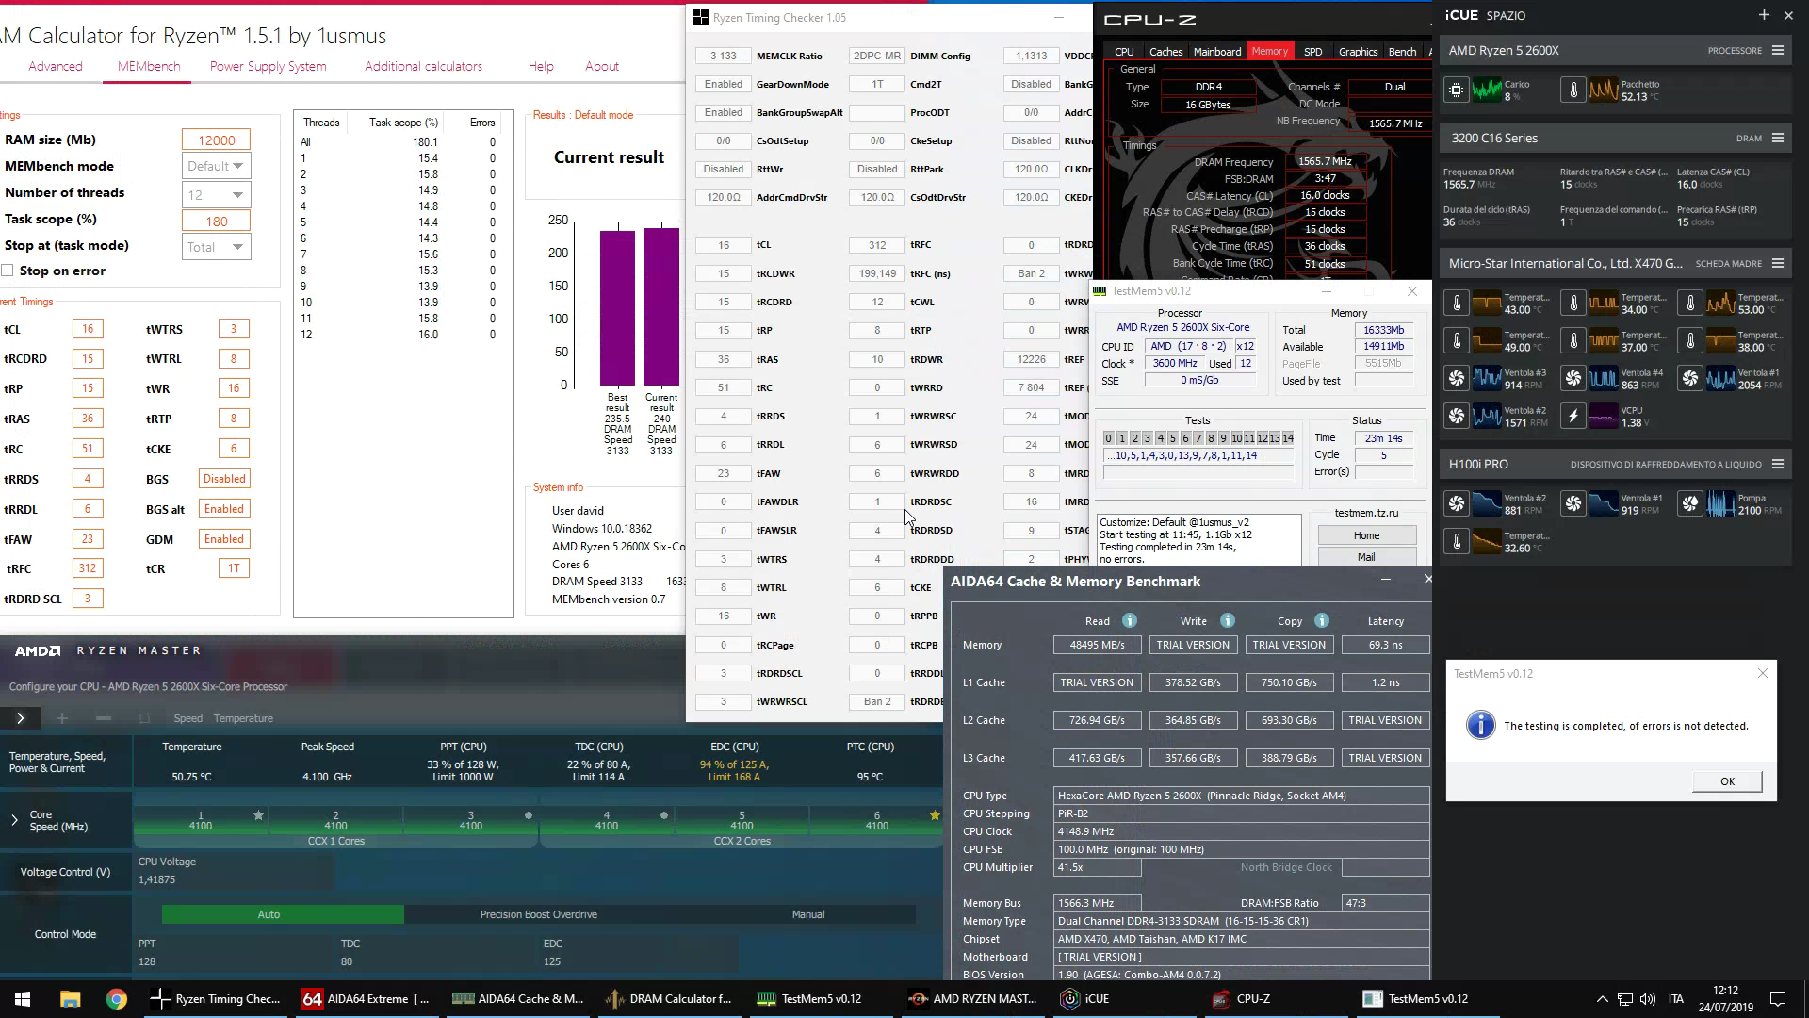Click the gold star on Ryzen Master core 6
This screenshot has height=1018, width=1809.
click(935, 814)
